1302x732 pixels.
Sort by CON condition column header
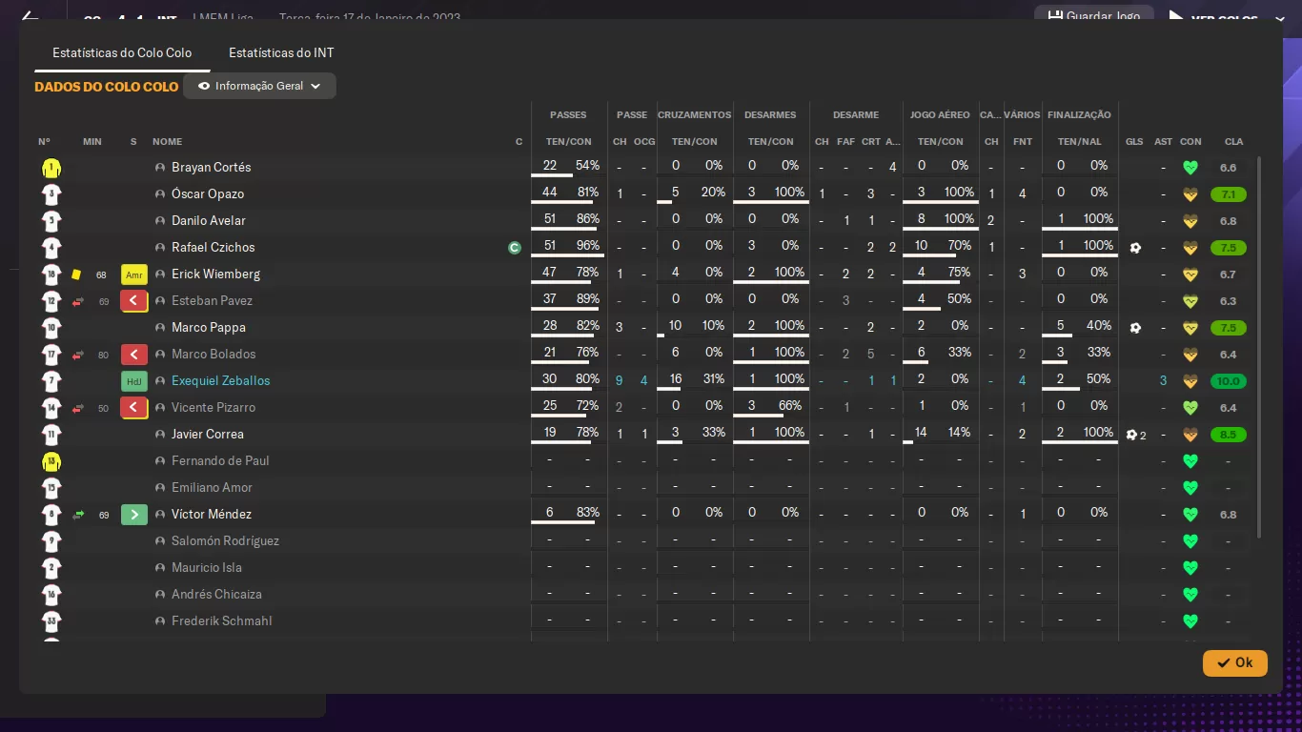(x=1190, y=142)
